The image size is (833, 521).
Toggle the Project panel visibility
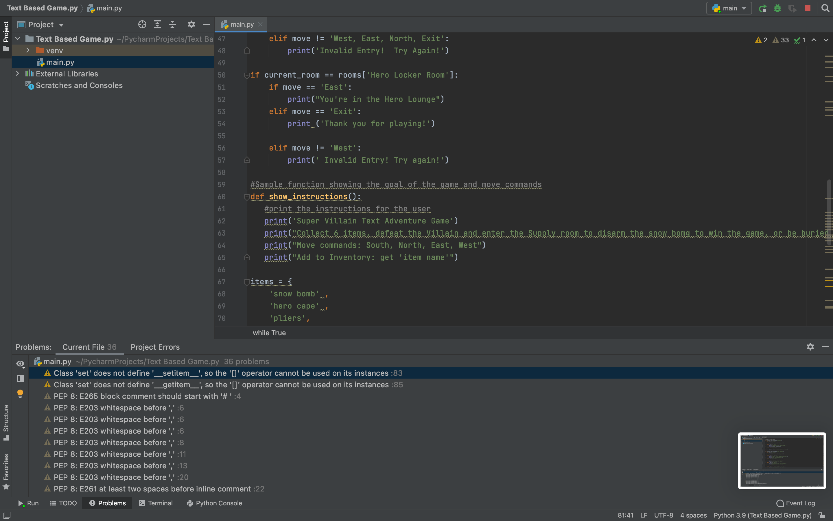click(6, 34)
